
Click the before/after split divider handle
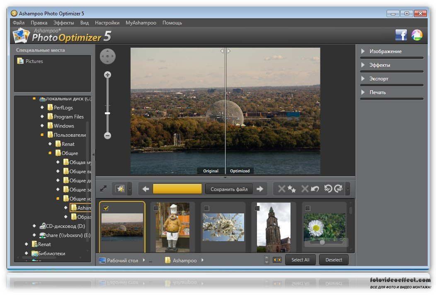[225, 51]
